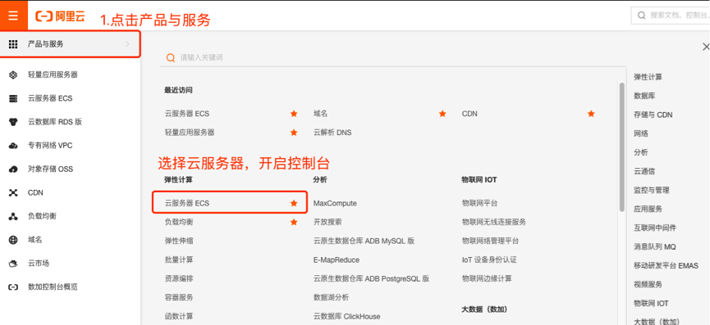Screen dimensions: 710x325
Task: Click the 对象存储 OSS sidebar icon
Action: pos(13,169)
